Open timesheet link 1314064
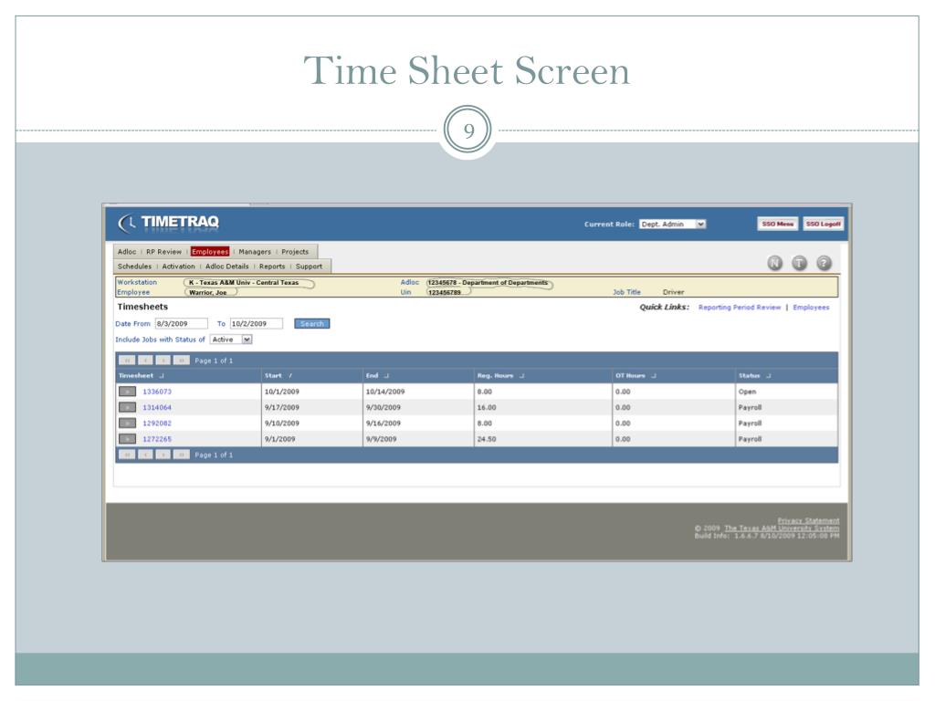The height and width of the screenshot is (701, 935). click(157, 407)
